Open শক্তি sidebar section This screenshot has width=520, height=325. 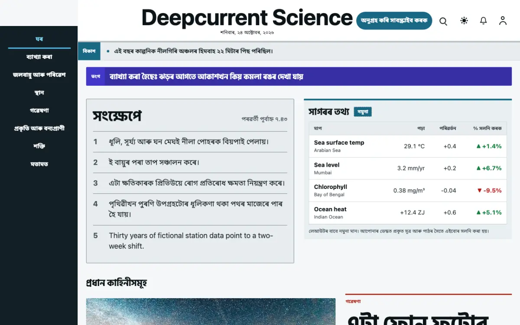tap(39, 146)
